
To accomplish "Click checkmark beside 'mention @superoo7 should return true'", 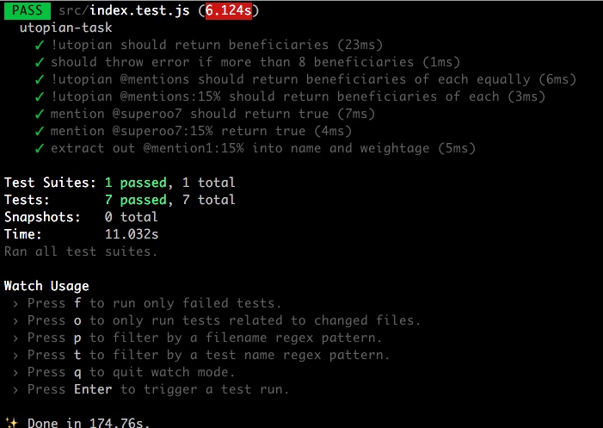I will pos(40,114).
